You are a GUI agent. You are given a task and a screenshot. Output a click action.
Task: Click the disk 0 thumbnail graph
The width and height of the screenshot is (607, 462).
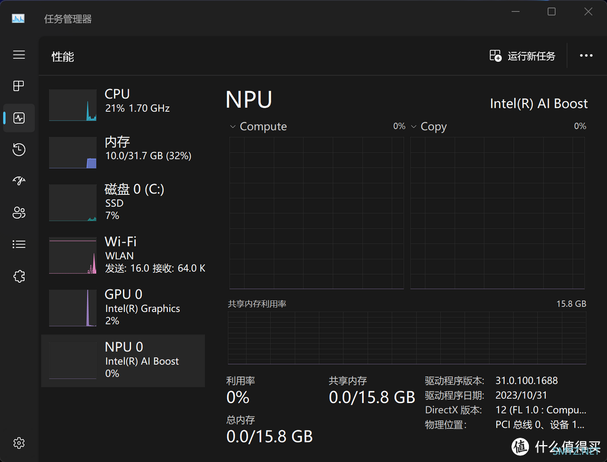click(x=73, y=203)
